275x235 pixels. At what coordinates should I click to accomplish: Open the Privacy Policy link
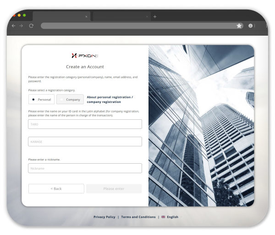tap(104, 217)
